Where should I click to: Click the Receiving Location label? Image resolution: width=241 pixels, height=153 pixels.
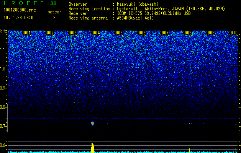pyautogui.click(x=89, y=9)
